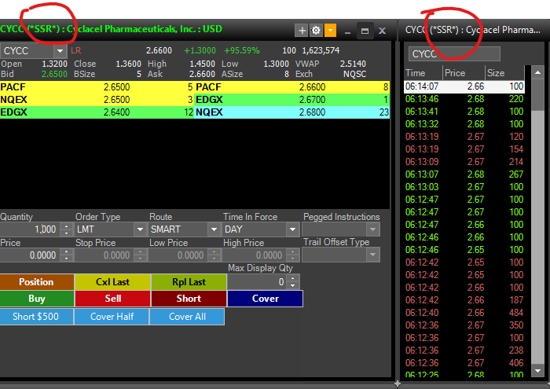This screenshot has width=550, height=389.
Task: Click the Size column header
Action: coord(504,73)
